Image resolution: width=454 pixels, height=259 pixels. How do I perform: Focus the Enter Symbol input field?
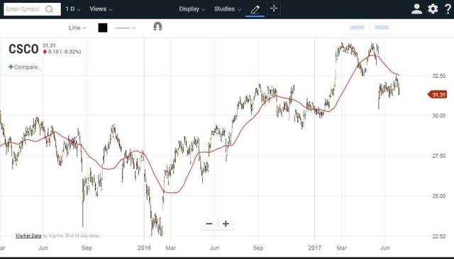pyautogui.click(x=32, y=9)
